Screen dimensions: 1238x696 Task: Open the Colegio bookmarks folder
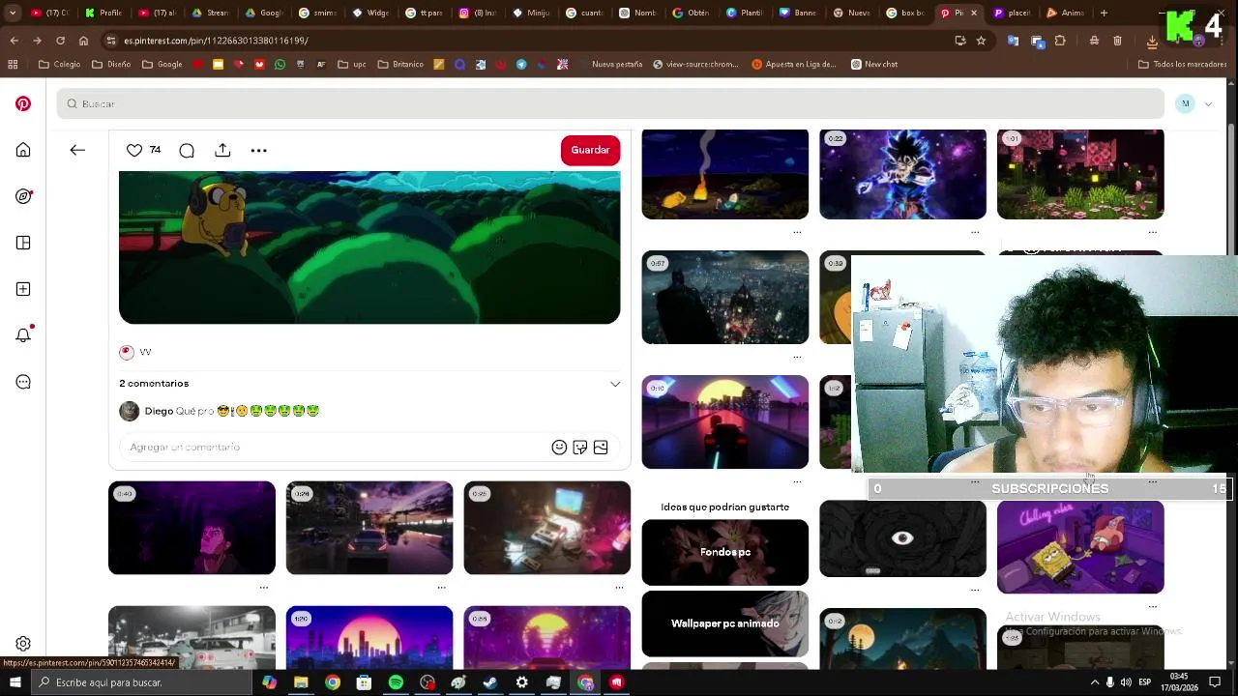coord(59,64)
